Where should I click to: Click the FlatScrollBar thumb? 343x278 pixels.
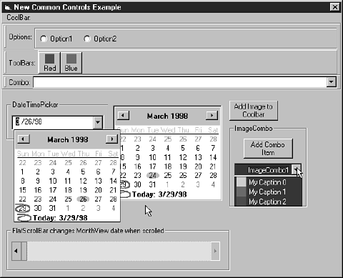click(24, 251)
